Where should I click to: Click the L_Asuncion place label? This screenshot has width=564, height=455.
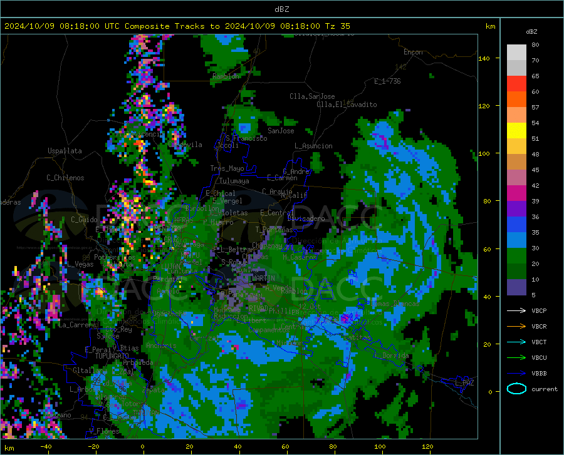(x=313, y=146)
